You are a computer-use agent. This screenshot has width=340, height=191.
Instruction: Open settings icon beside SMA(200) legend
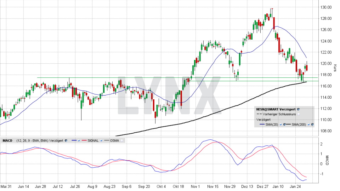312,125
